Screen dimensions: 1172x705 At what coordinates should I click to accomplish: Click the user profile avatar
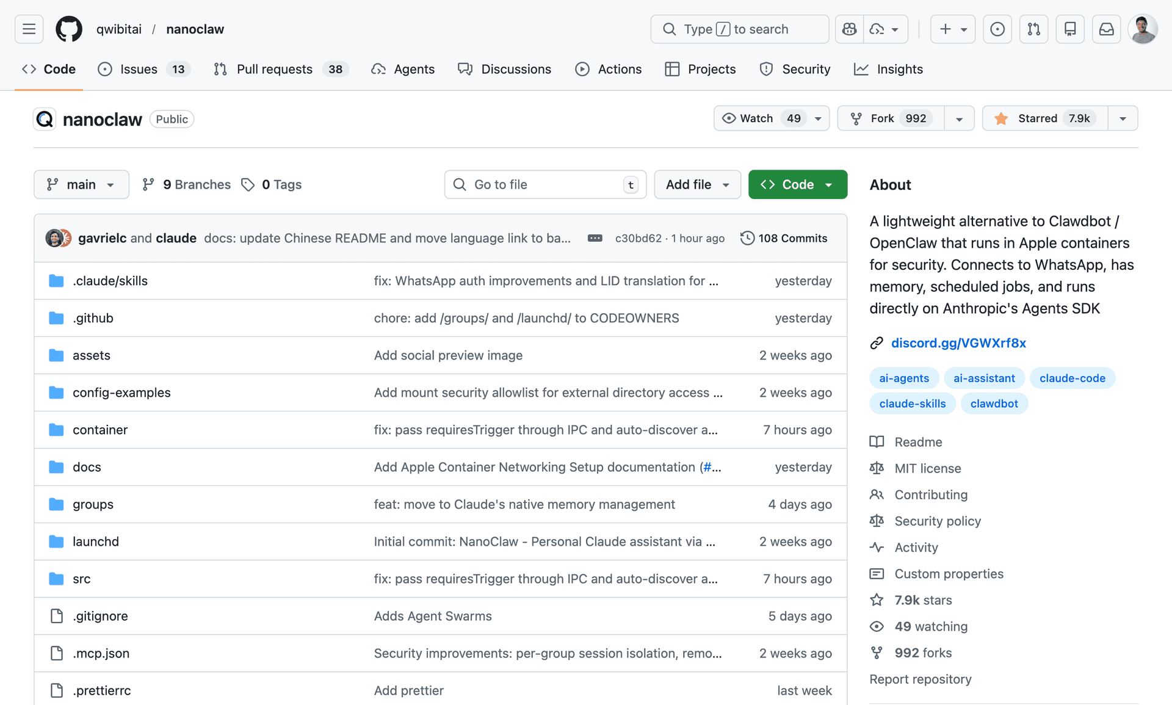click(x=1142, y=29)
